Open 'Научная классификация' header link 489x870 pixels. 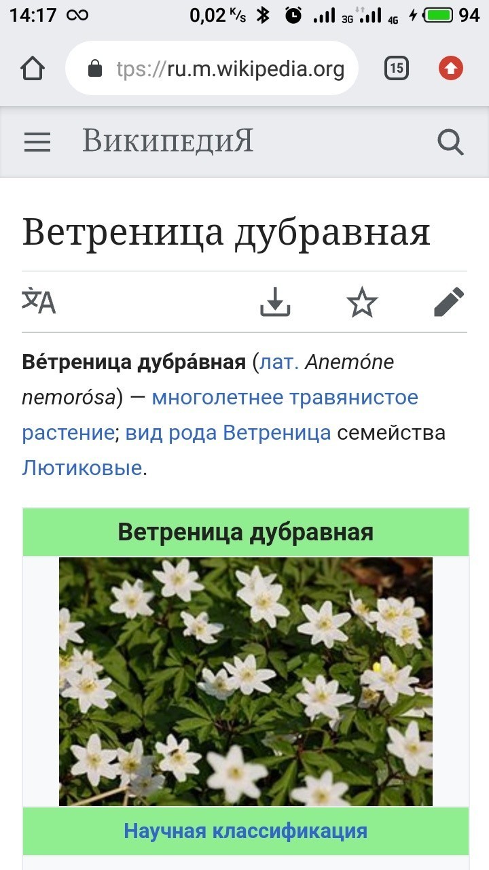[246, 831]
